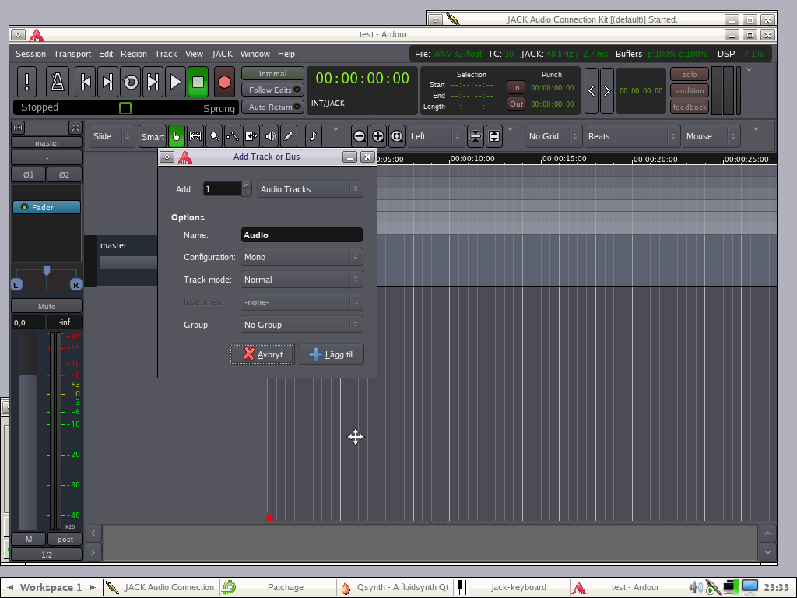Click the play range button

pyautogui.click(x=153, y=82)
